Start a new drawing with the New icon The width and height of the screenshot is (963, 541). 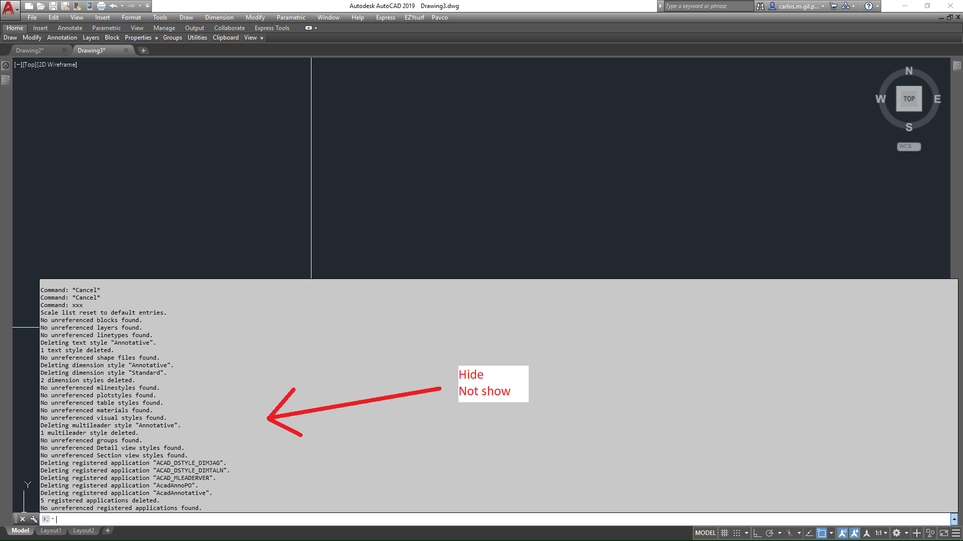pyautogui.click(x=29, y=6)
